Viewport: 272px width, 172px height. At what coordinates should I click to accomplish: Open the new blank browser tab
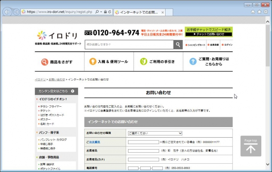point(169,12)
